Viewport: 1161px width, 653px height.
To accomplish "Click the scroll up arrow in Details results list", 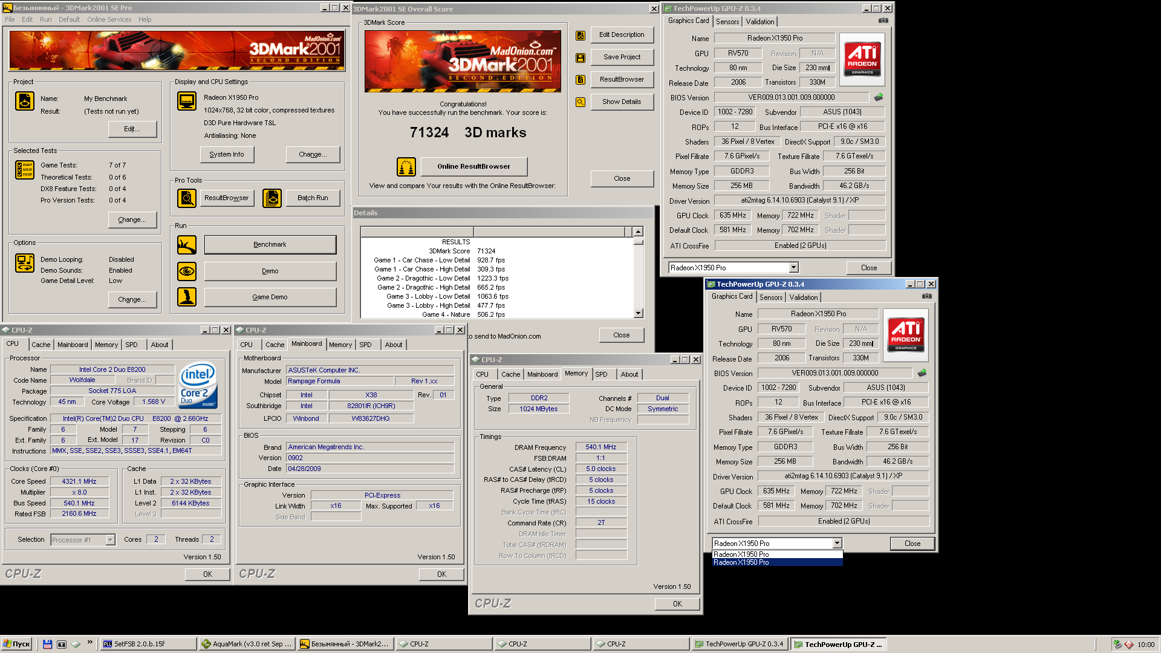I will [x=638, y=232].
